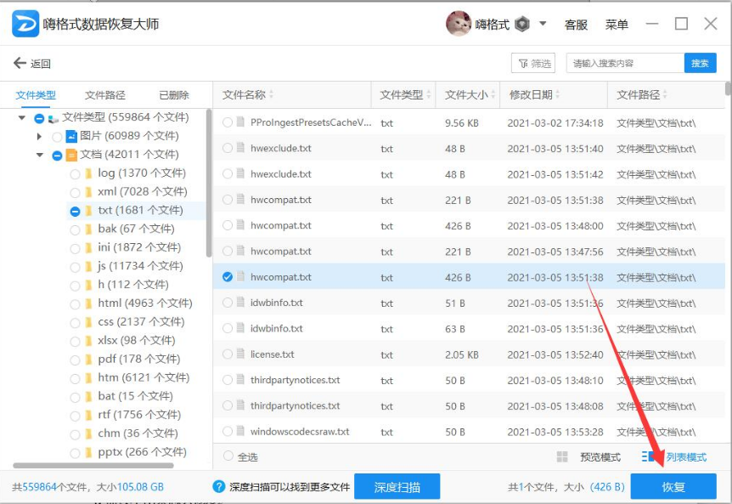
Task: Open the 菜单 menu in title bar
Action: click(617, 25)
